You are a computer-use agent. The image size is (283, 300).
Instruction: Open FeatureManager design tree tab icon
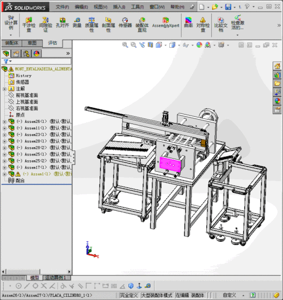6,54
